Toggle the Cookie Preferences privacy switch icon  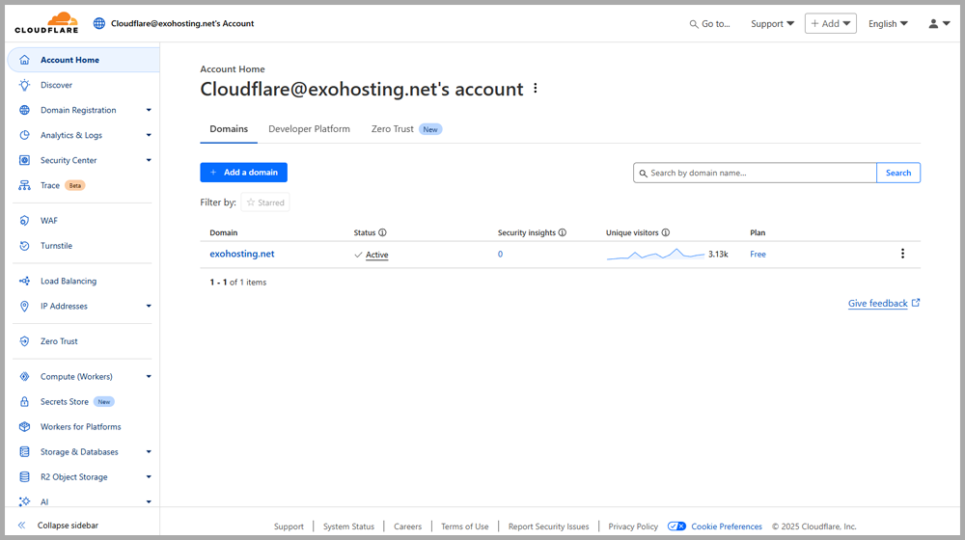676,526
